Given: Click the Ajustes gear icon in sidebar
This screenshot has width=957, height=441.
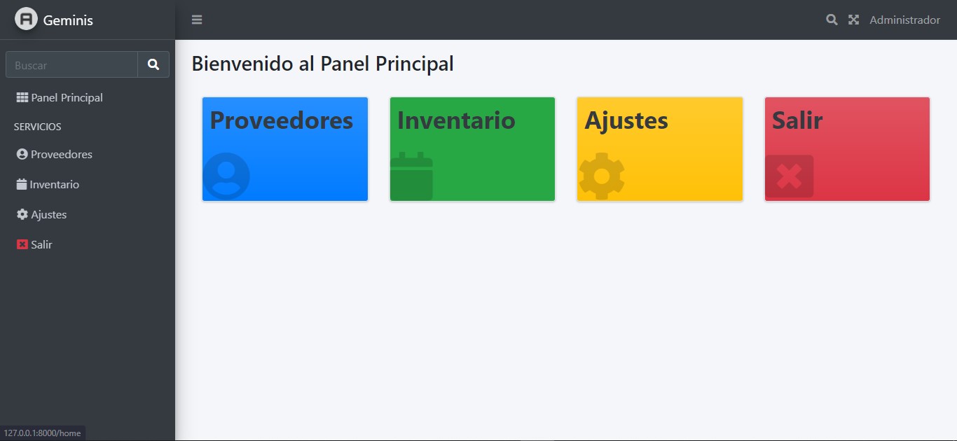Looking at the screenshot, I should [22, 215].
